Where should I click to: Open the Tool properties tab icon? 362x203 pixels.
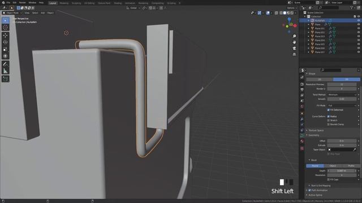coord(302,77)
